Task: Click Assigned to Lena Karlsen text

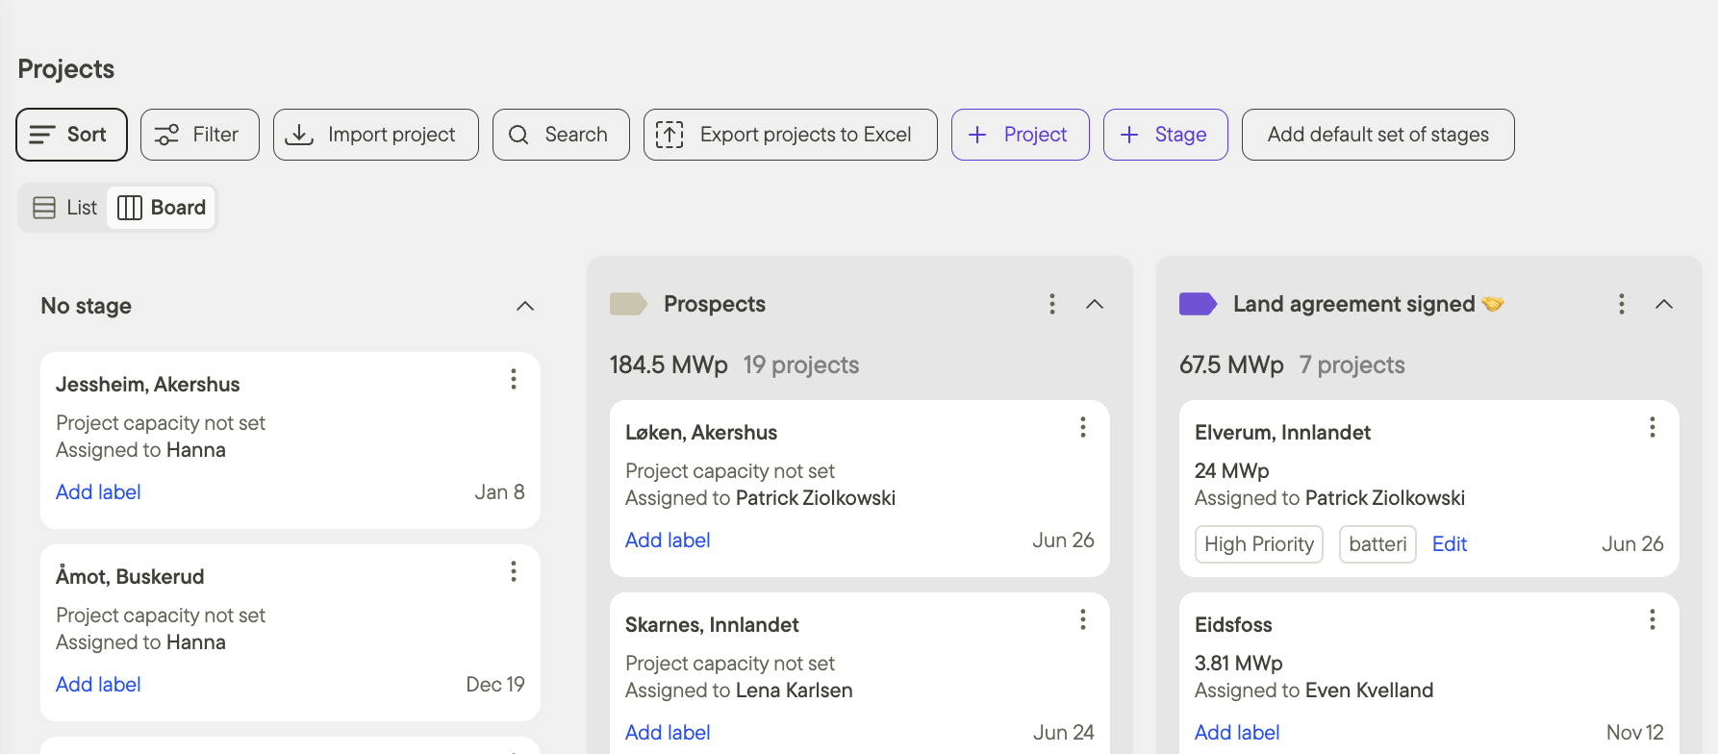Action: 739,691
